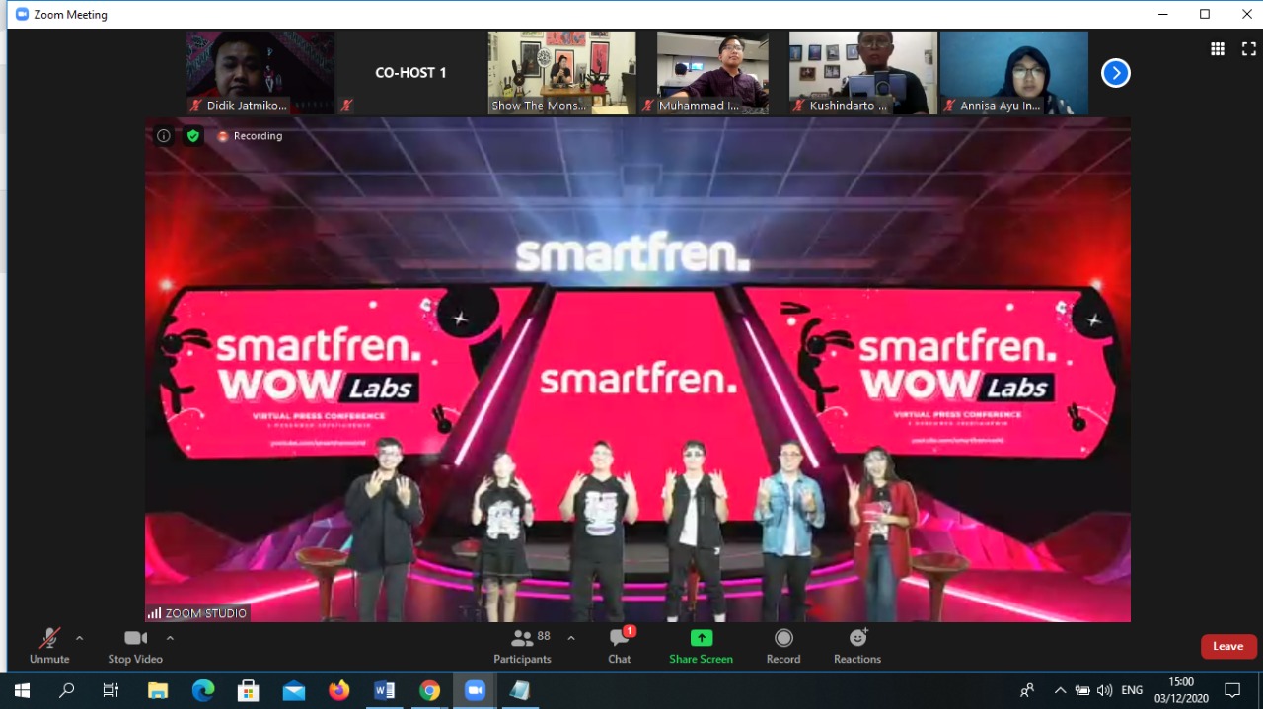Open Action Center notifications
Viewport: 1263px width, 709px height.
tap(1232, 690)
